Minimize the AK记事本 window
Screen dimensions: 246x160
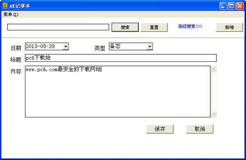pyautogui.click(x=223, y=6)
